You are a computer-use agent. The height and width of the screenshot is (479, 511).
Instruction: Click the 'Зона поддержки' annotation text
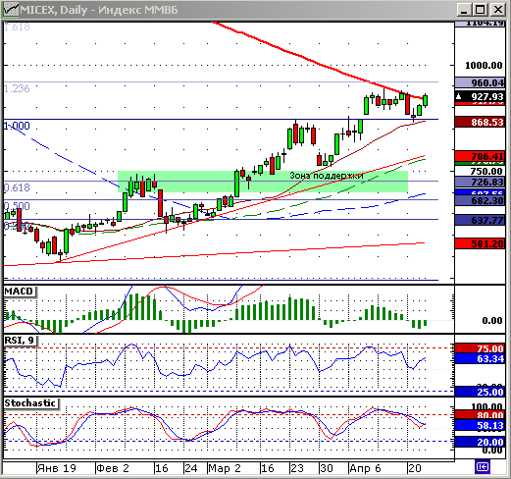327,176
